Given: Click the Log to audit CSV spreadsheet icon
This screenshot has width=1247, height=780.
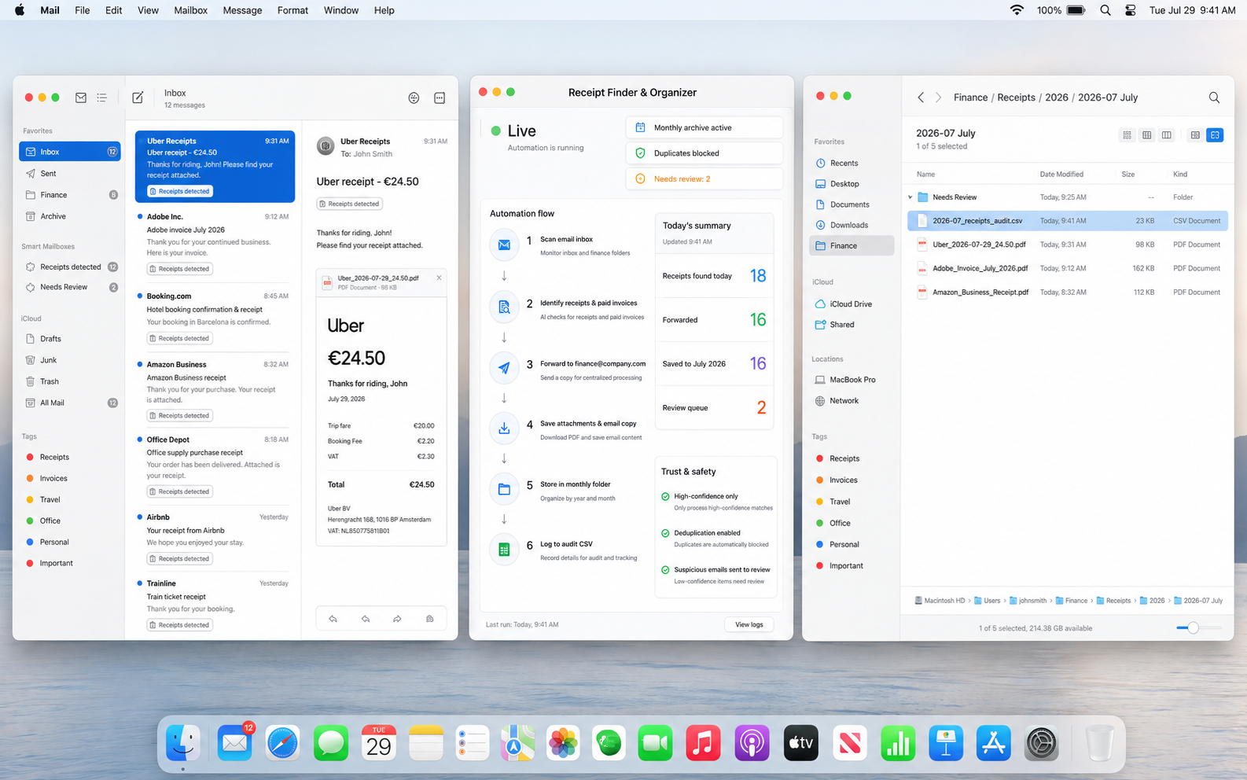Looking at the screenshot, I should (x=504, y=550).
